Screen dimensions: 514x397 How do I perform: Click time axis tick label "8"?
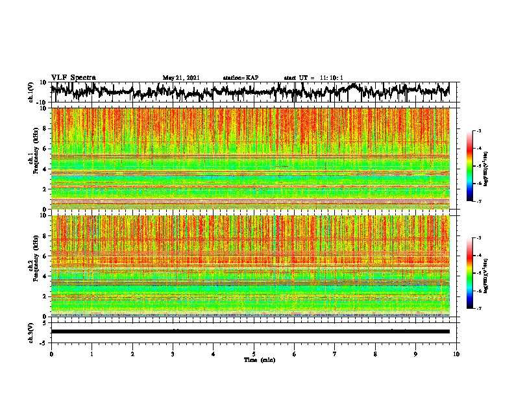375,354
